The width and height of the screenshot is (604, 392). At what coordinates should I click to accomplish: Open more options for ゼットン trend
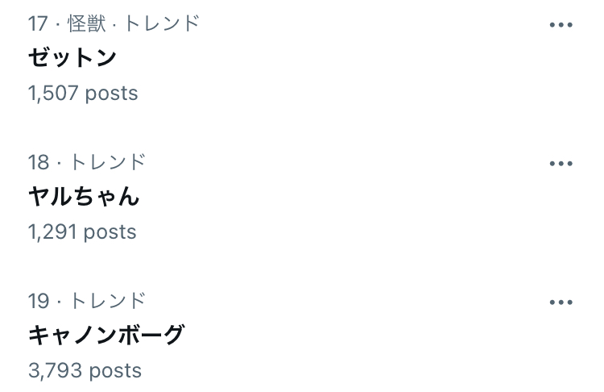[x=561, y=25]
